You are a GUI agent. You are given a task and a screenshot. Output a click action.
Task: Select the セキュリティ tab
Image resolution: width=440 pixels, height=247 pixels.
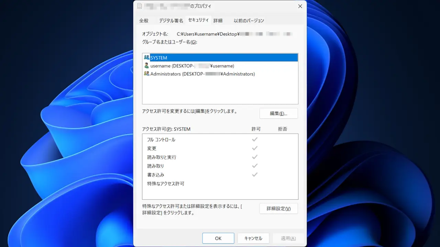pyautogui.click(x=198, y=20)
